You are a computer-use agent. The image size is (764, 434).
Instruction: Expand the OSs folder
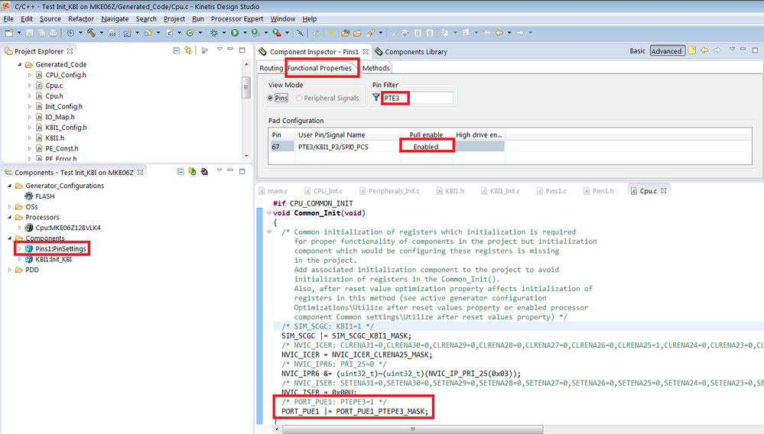(10, 207)
